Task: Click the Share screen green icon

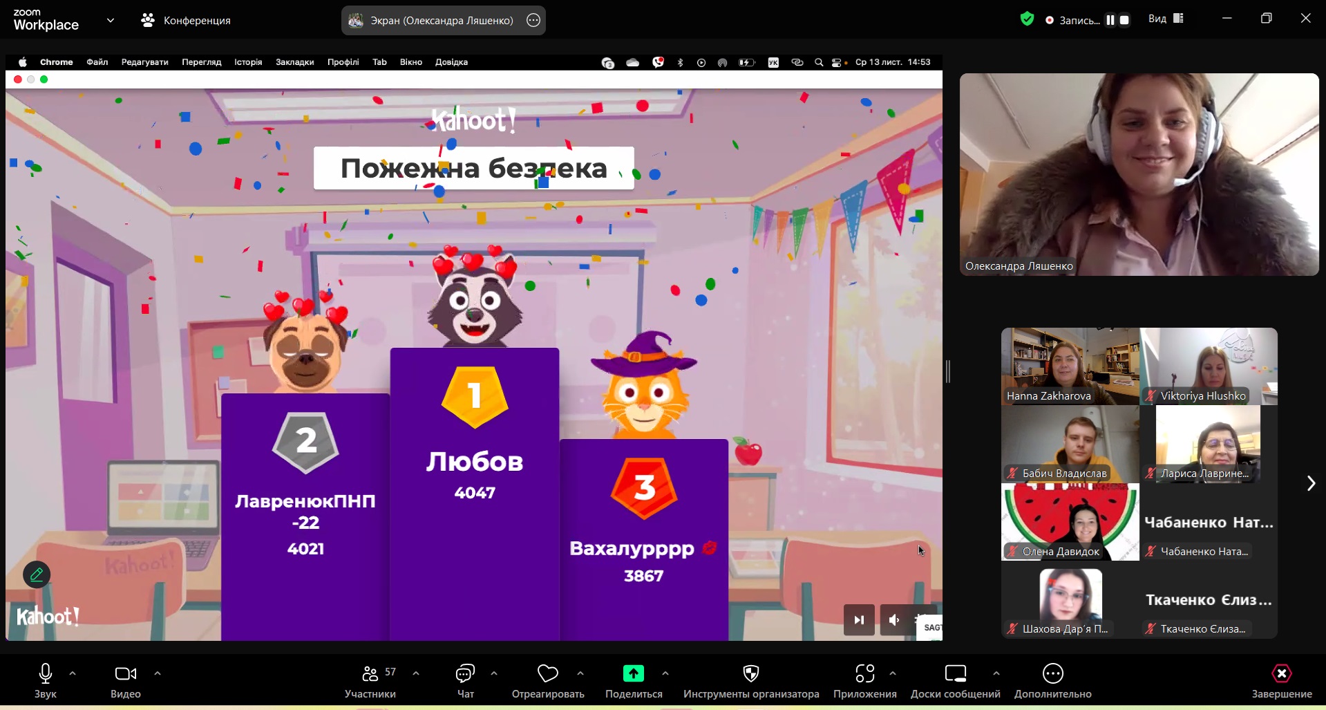Action: [x=633, y=673]
